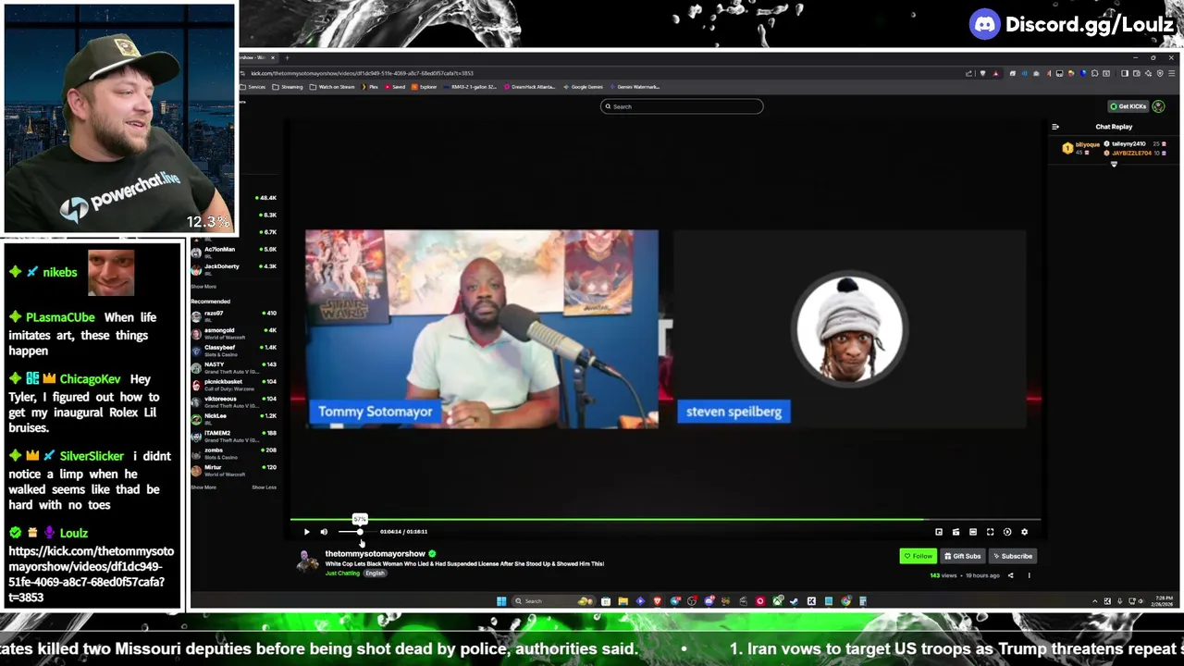Open the user profile avatar menu
The image size is (1184, 666).
tap(1159, 106)
